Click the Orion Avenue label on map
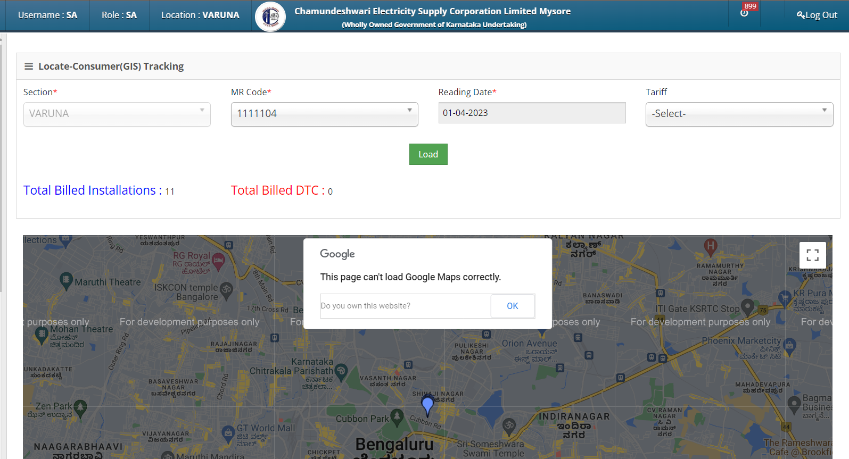 pos(529,344)
